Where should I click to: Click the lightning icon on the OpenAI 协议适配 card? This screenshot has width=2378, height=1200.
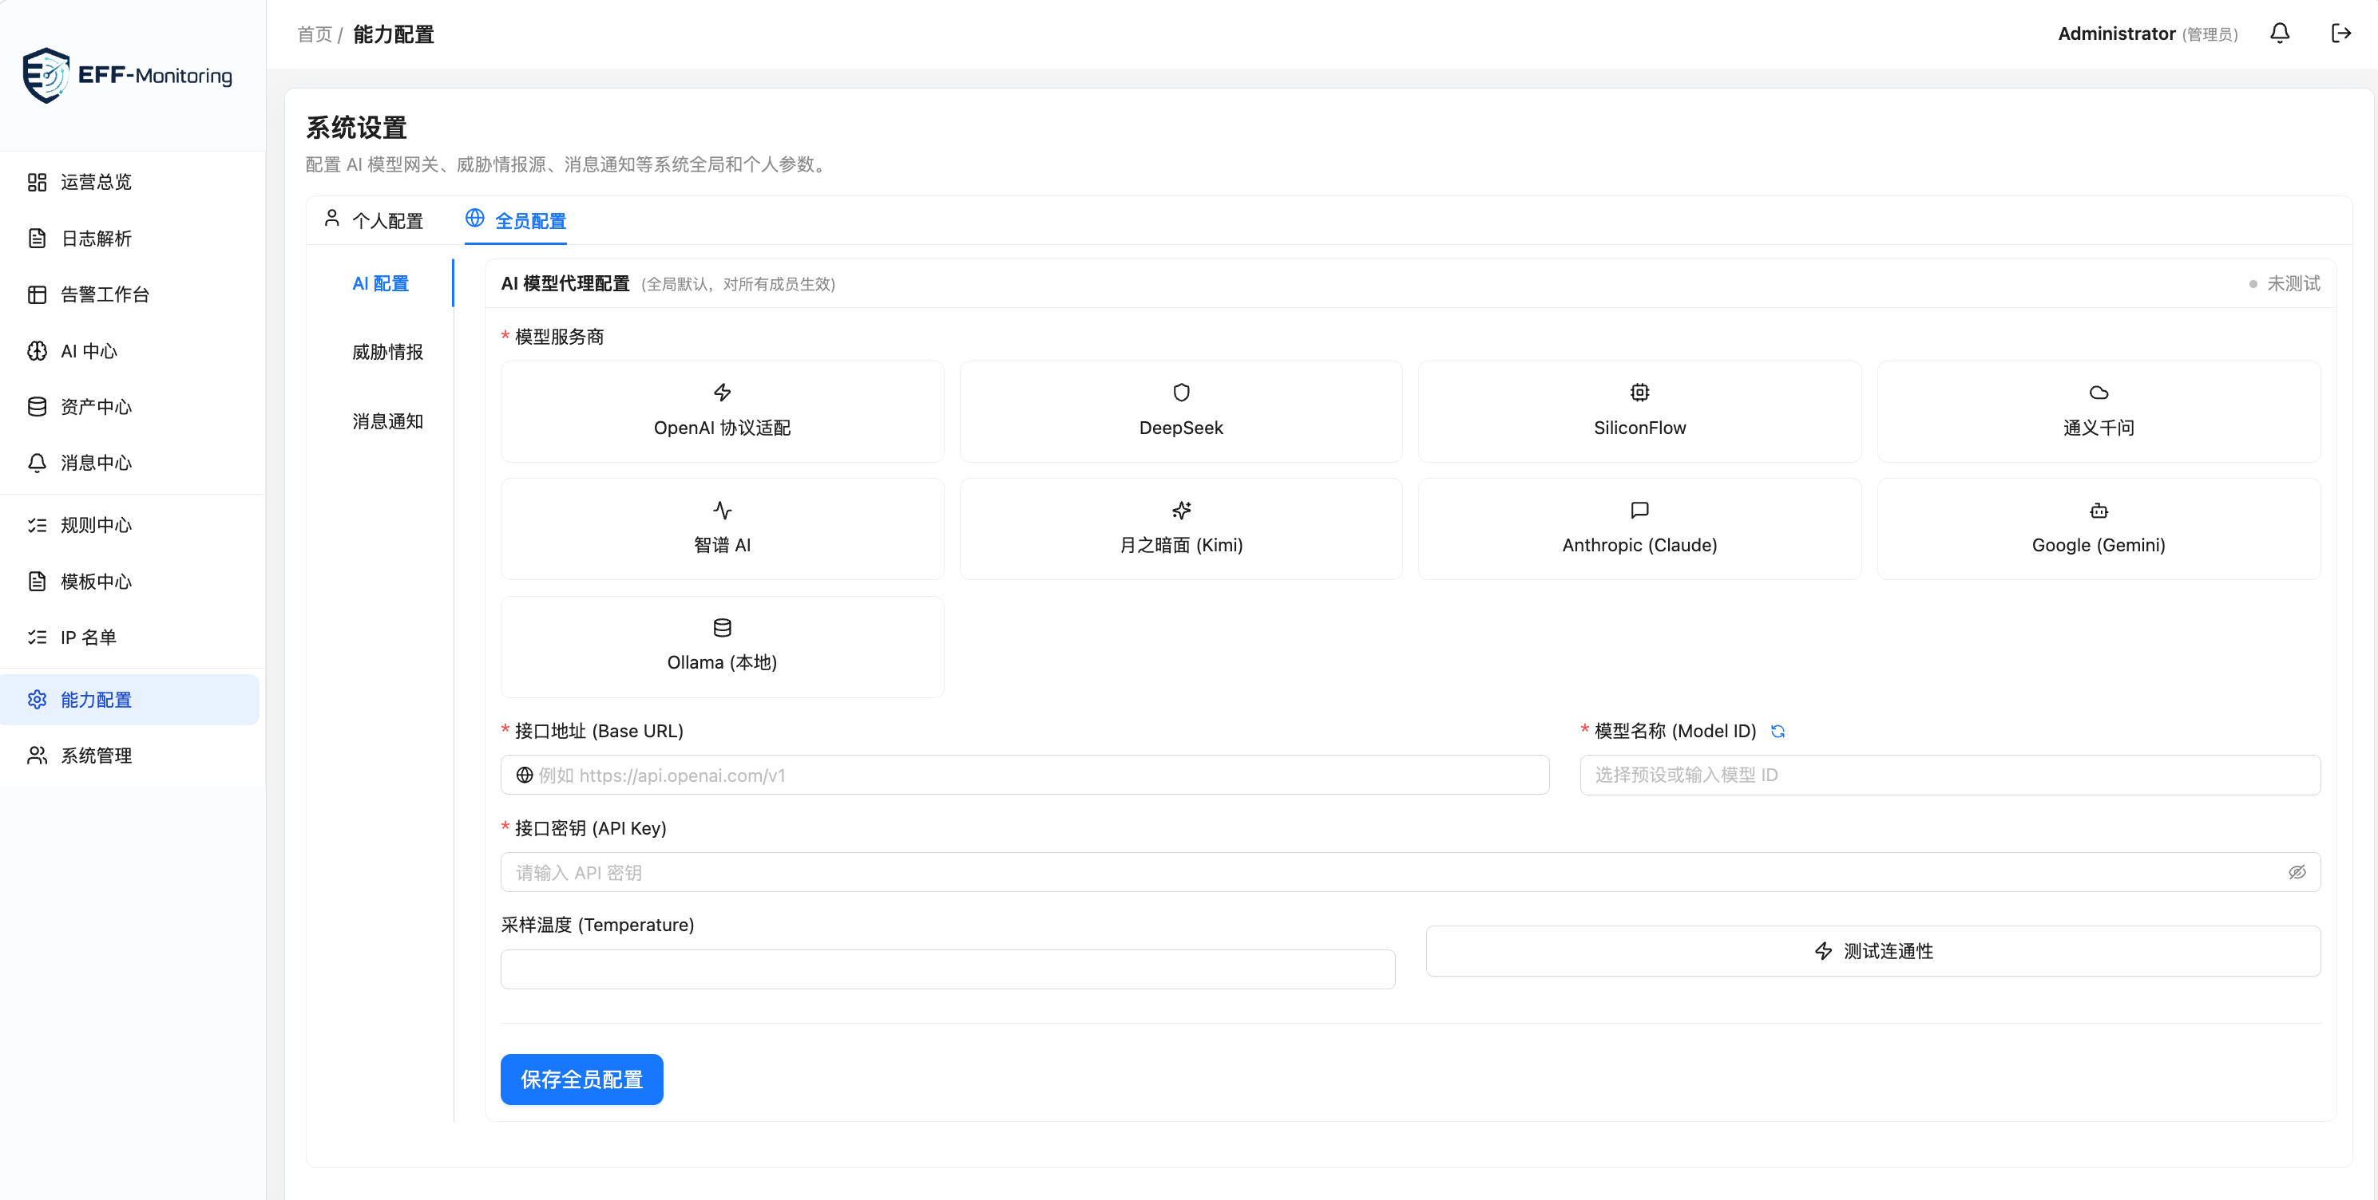[722, 392]
